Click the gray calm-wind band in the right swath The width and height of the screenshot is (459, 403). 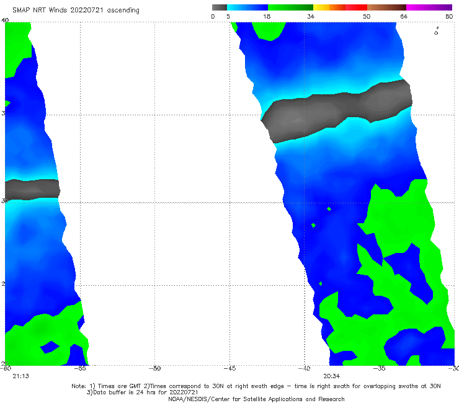(x=337, y=111)
